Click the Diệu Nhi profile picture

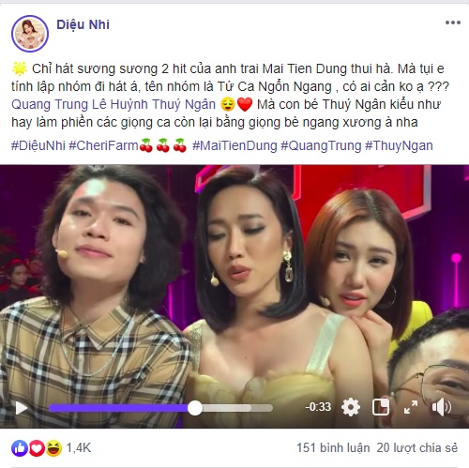(x=30, y=34)
